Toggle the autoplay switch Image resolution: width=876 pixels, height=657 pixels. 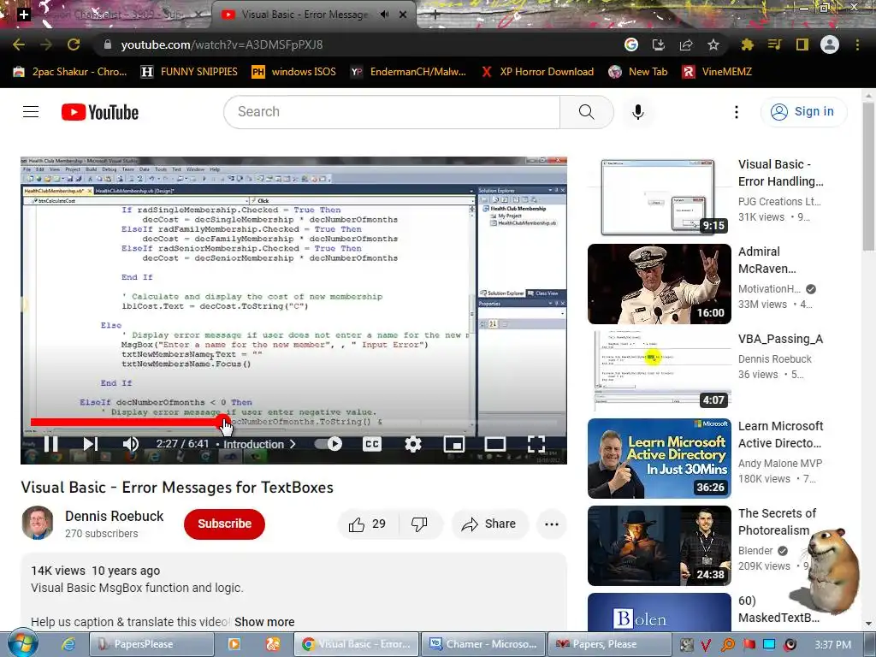(x=328, y=444)
